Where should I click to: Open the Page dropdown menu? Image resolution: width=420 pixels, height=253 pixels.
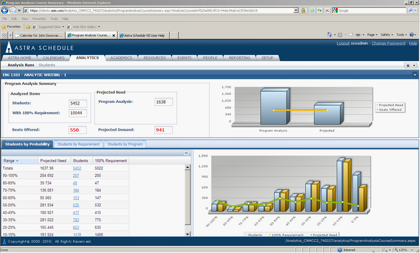coord(372,35)
